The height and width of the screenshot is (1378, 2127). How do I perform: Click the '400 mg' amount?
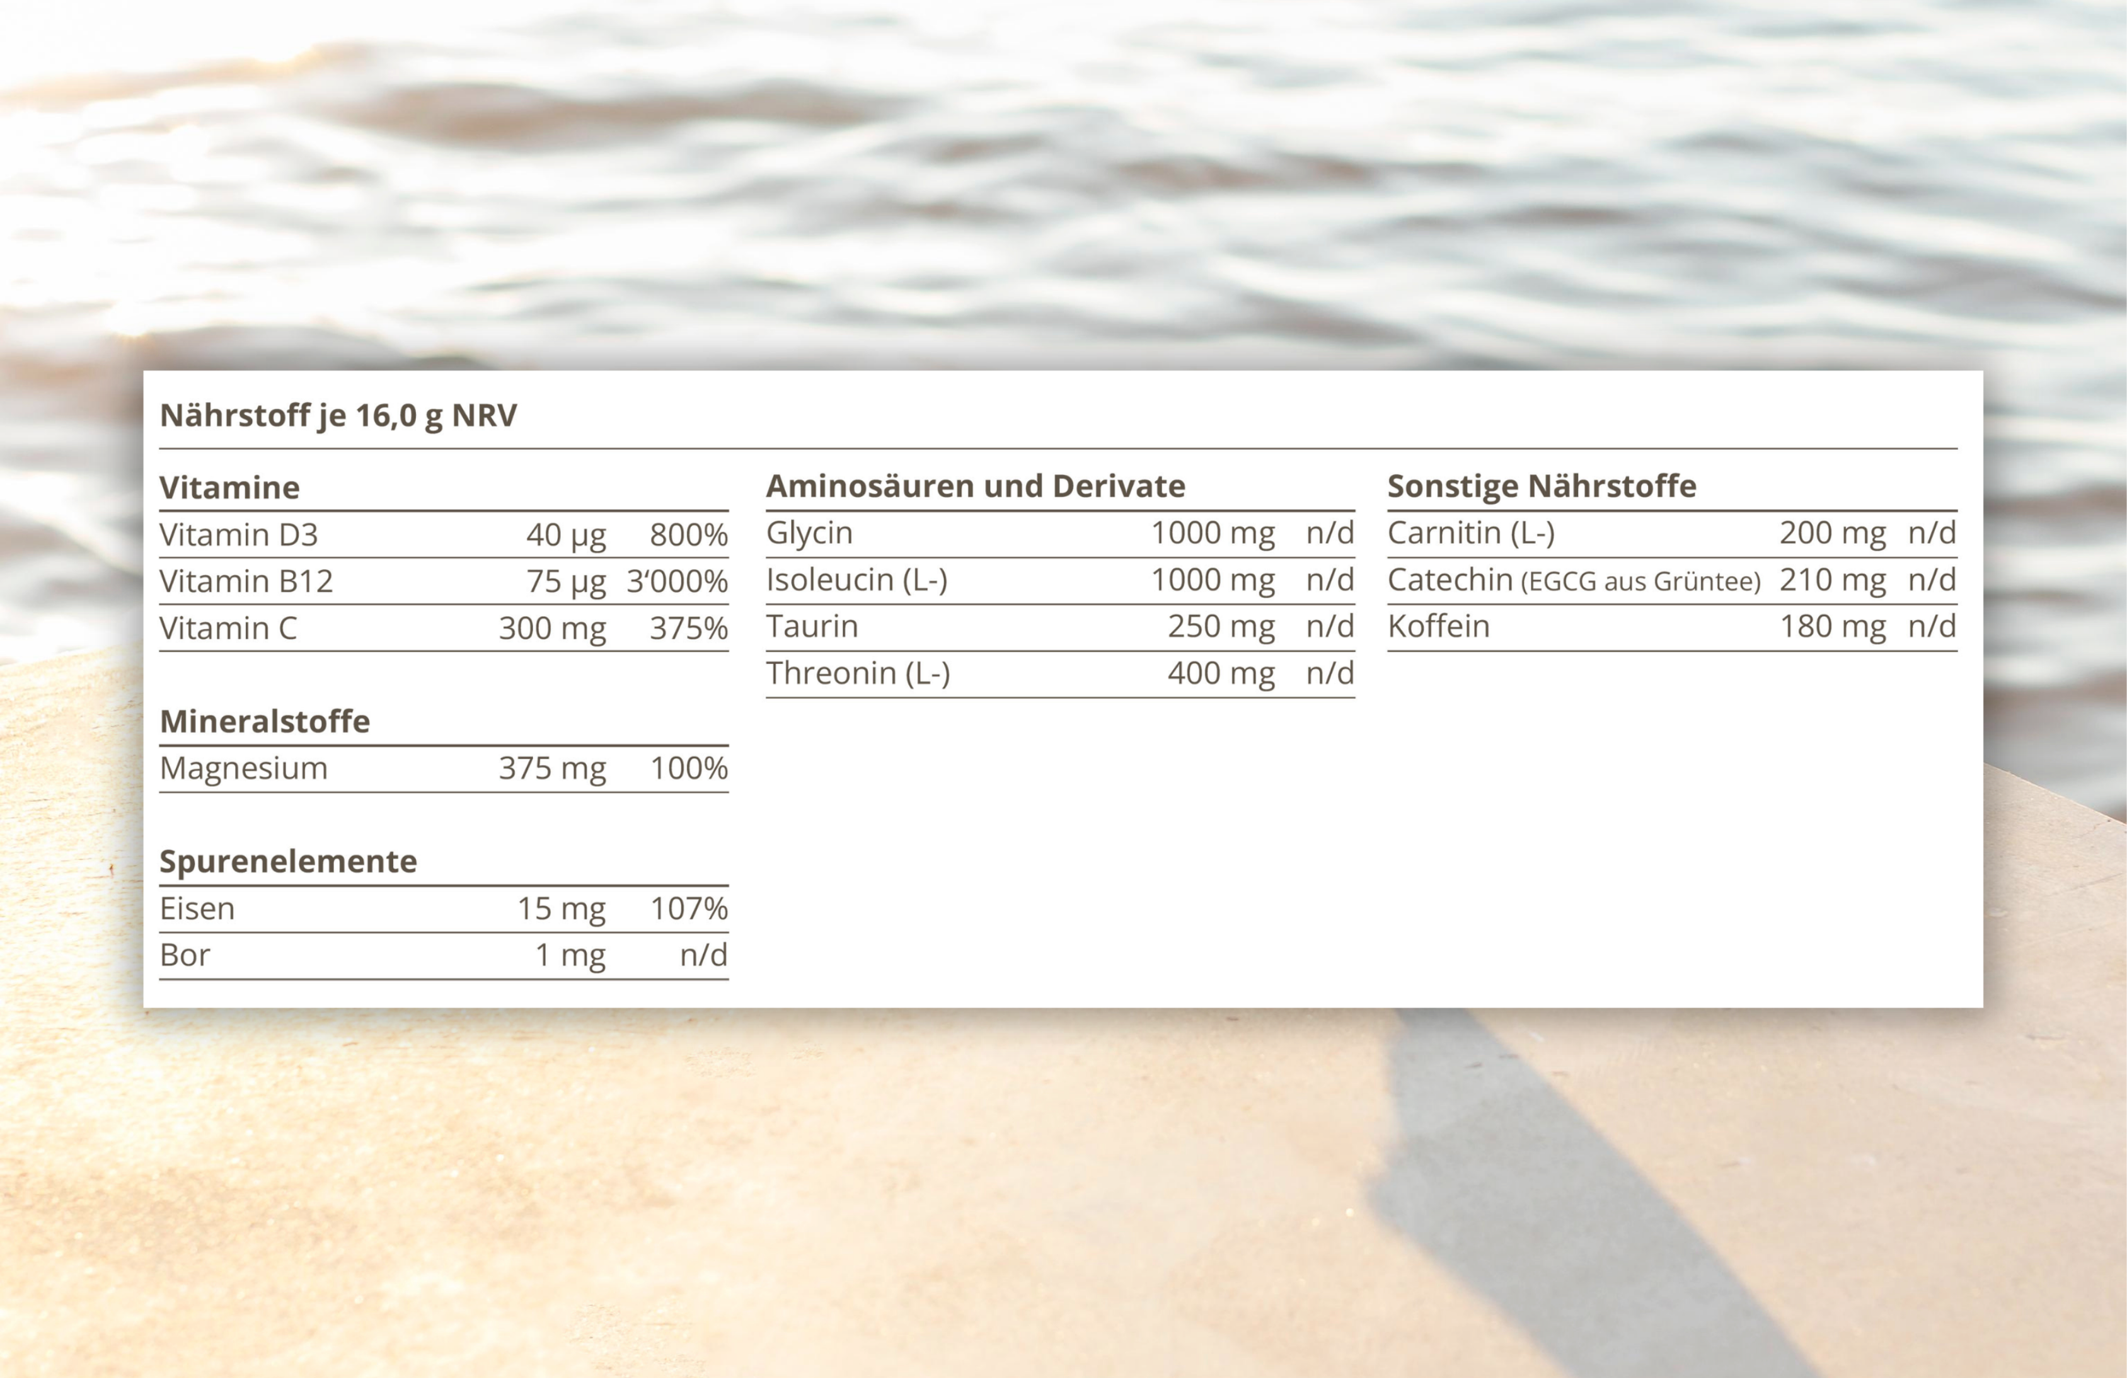[x=1221, y=675]
